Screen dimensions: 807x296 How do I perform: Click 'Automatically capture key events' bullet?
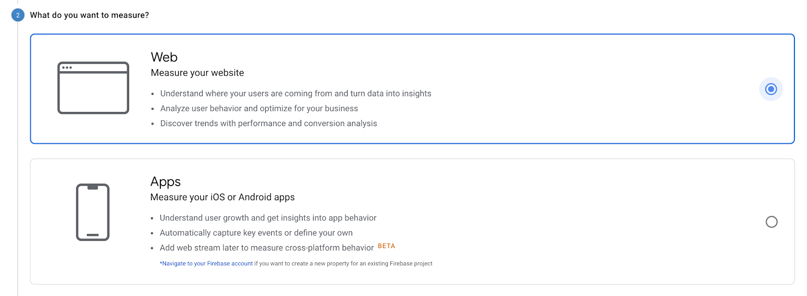[x=256, y=233]
